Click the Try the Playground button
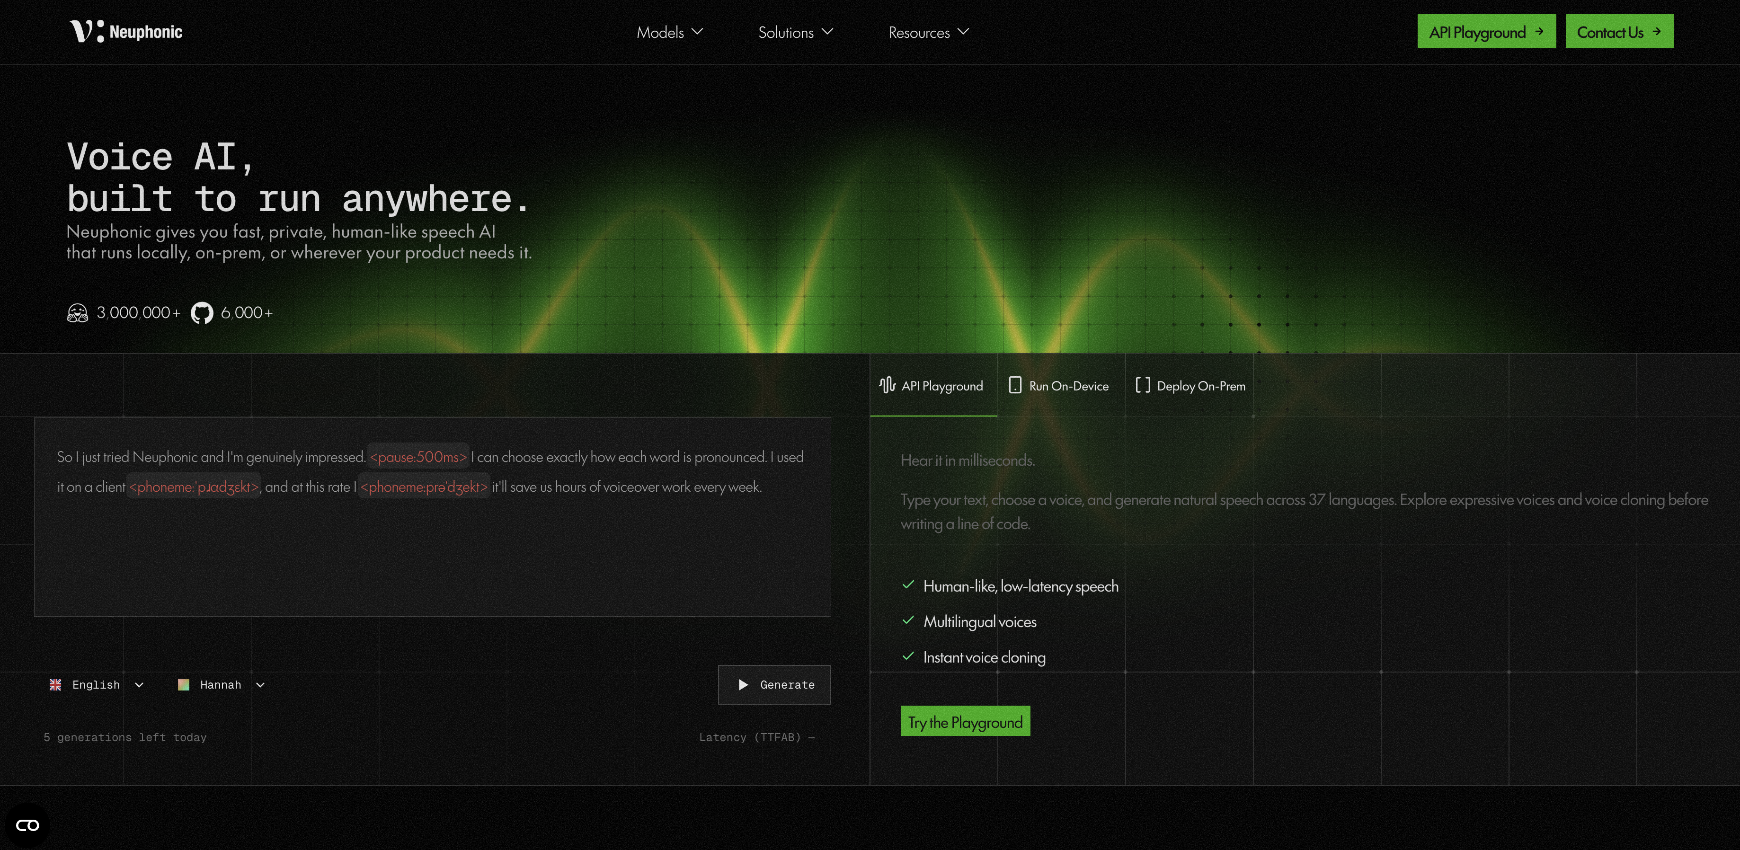1740x850 pixels. [965, 721]
